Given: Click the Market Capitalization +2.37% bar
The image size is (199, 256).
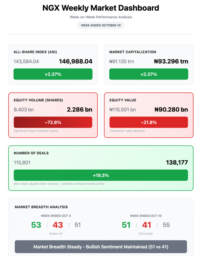Looking at the screenshot, I should point(149,74).
